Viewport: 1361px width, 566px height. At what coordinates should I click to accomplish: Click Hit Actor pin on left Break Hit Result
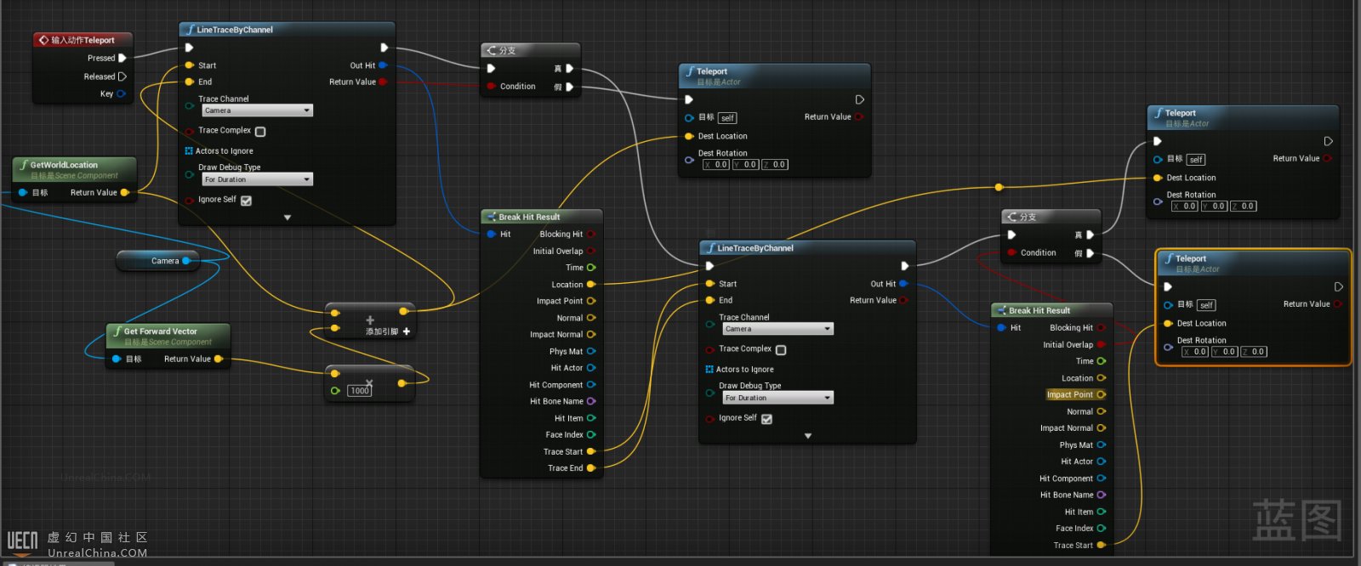tap(591, 368)
